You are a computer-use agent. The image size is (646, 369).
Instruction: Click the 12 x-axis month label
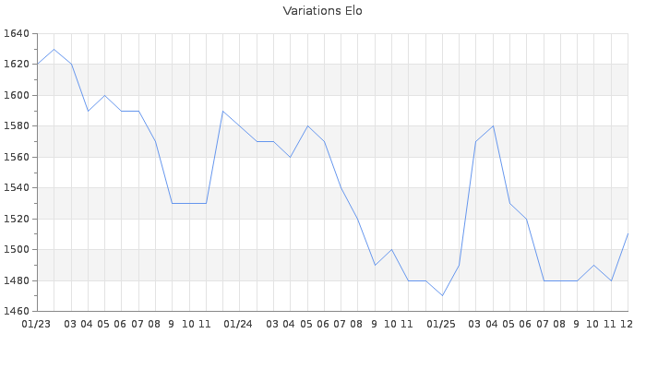[627, 324]
